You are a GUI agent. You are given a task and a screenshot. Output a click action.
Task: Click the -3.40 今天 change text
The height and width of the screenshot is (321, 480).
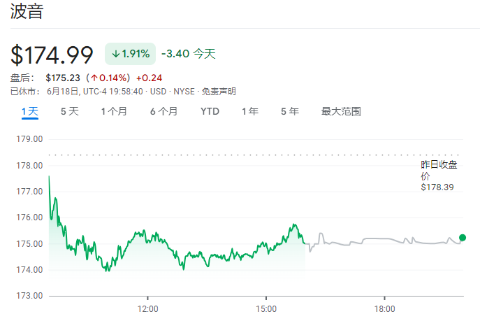tap(188, 54)
